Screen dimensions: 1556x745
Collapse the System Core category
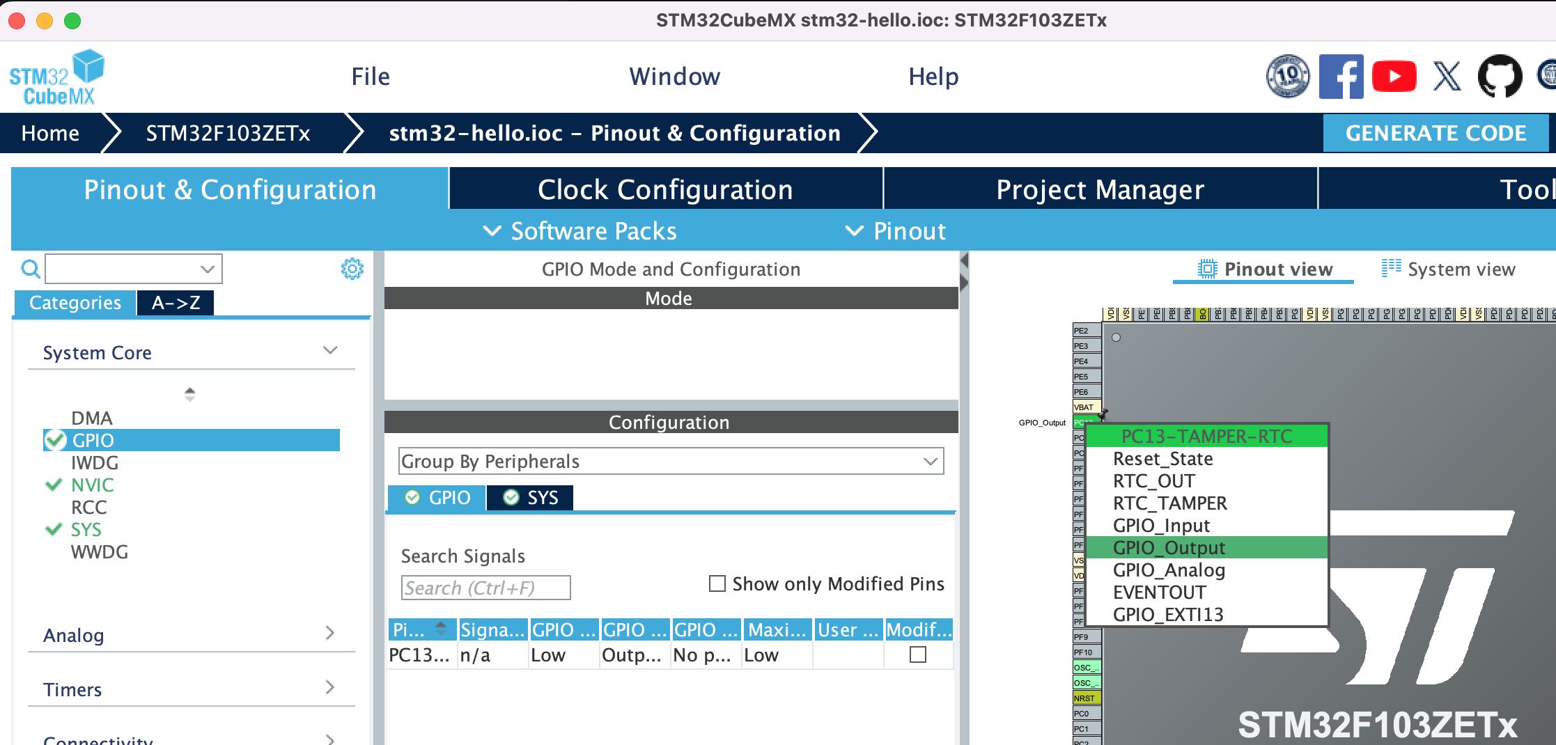pyautogui.click(x=330, y=351)
